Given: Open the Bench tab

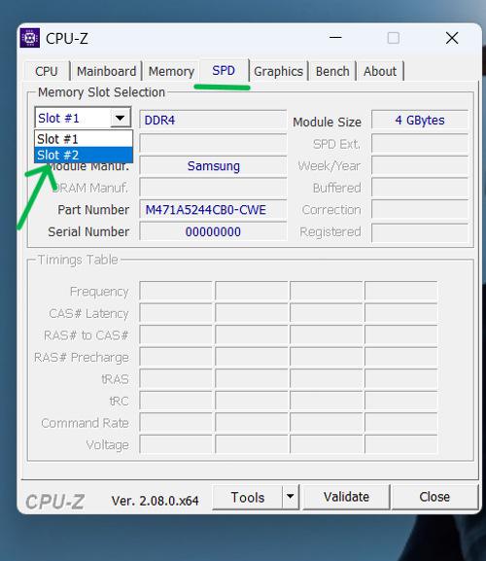Looking at the screenshot, I should pyautogui.click(x=332, y=71).
